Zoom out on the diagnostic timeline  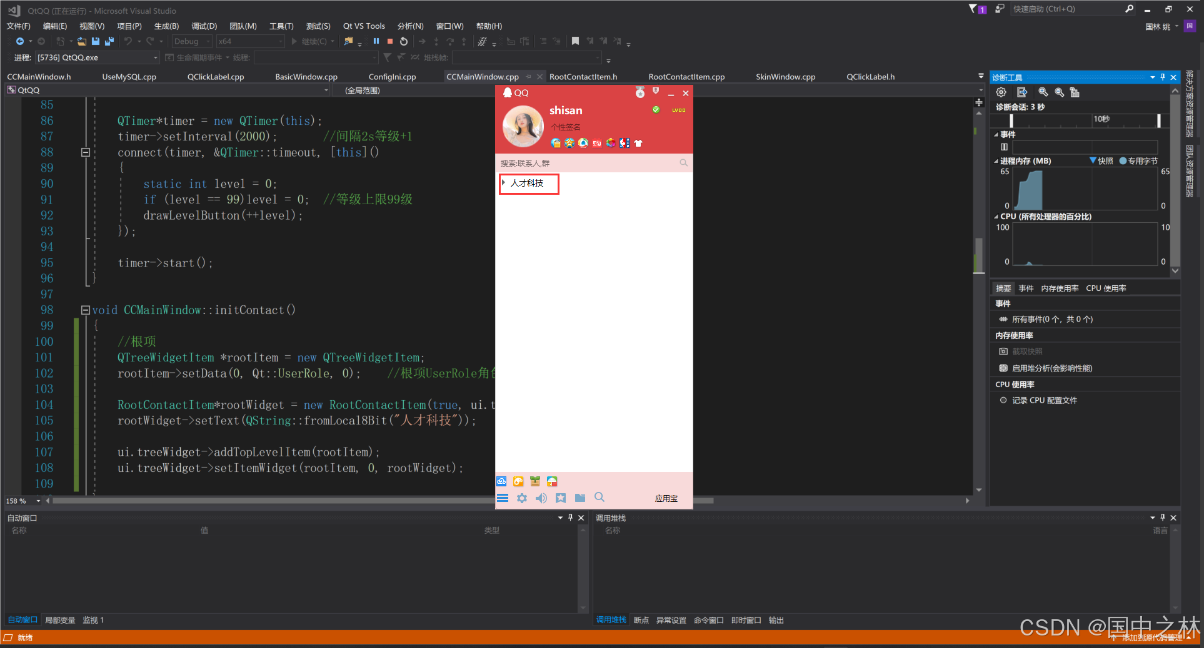[x=1060, y=92]
